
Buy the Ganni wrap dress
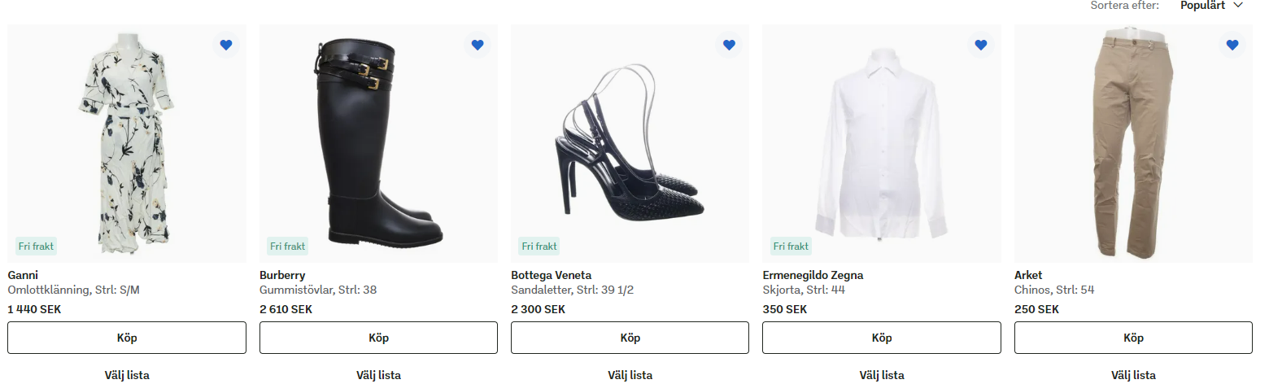tap(127, 338)
